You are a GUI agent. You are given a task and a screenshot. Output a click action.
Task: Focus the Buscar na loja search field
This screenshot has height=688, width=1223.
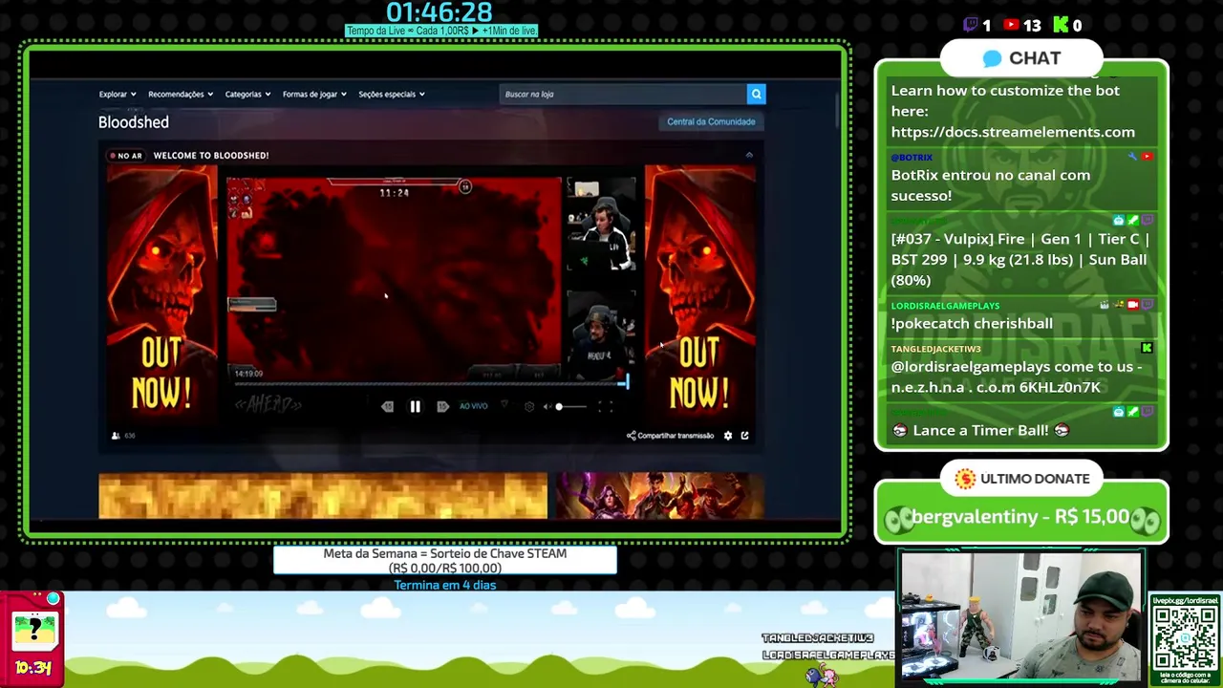coord(623,94)
